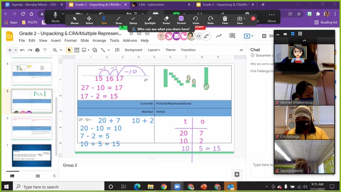Select slide 6 thumbnail
The width and height of the screenshot is (341, 192).
coord(32,128)
